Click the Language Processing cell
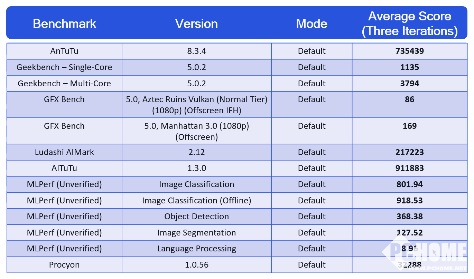Viewport: 474px width, 279px height. click(196, 249)
